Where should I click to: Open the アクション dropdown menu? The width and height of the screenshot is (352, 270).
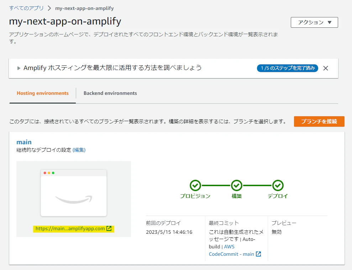314,22
